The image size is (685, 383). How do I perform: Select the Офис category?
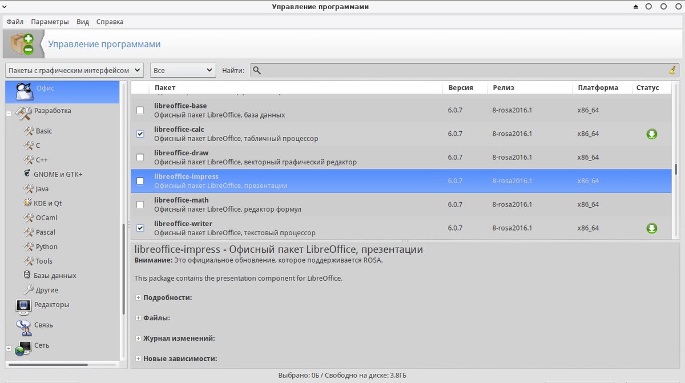[x=62, y=92]
